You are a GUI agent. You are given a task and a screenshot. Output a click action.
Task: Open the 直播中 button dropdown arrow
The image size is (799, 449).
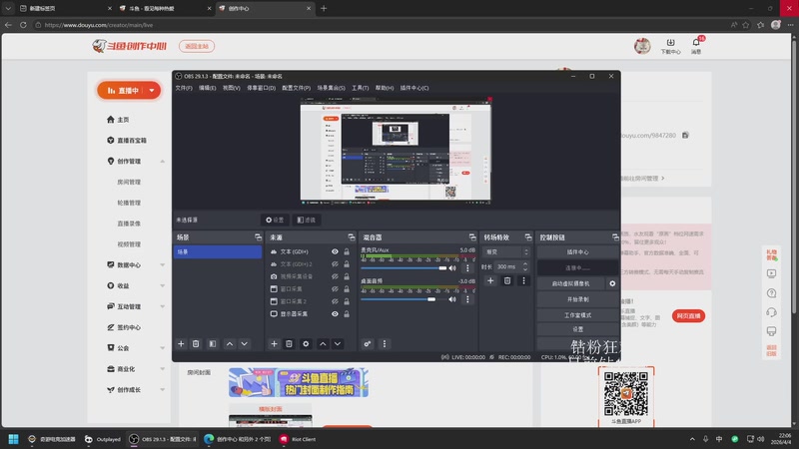click(152, 91)
